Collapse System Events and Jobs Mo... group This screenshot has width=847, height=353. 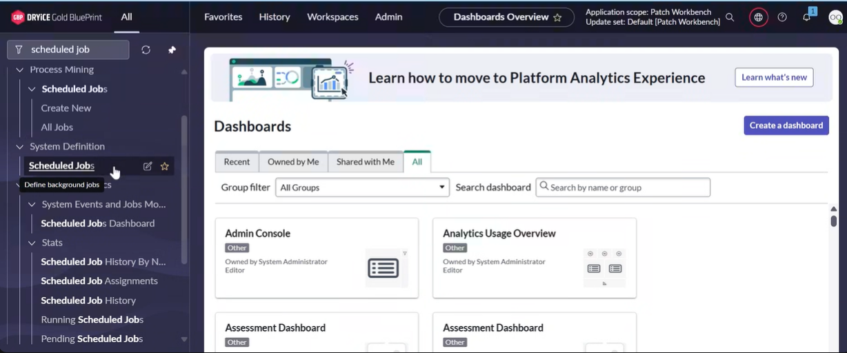[x=32, y=205]
